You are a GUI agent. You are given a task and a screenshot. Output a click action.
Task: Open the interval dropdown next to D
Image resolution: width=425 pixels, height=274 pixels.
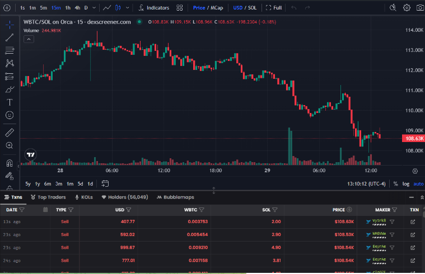(95, 8)
